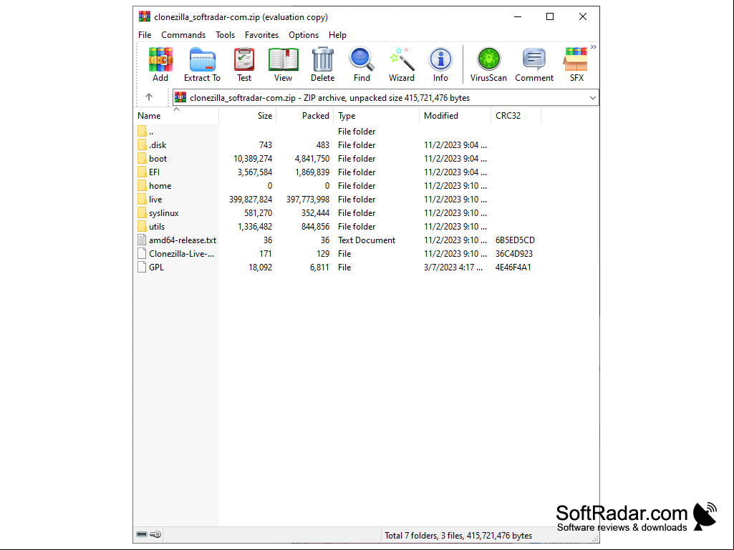Sort by the CRC32 column header
Viewport: 734px width, 550px height.
516,116
